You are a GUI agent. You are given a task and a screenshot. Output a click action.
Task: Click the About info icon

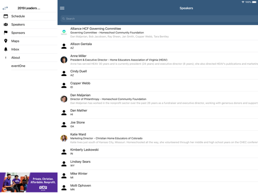point(6,57)
